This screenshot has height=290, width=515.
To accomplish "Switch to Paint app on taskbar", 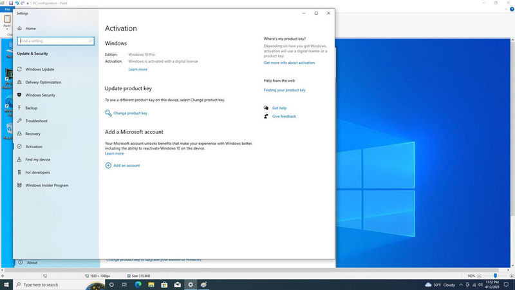I will pyautogui.click(x=203, y=285).
